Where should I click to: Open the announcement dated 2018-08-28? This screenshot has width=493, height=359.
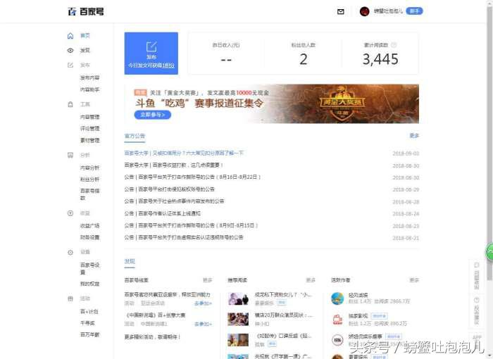(x=174, y=201)
